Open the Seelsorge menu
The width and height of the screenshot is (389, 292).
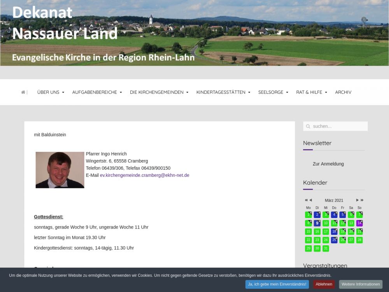click(273, 92)
